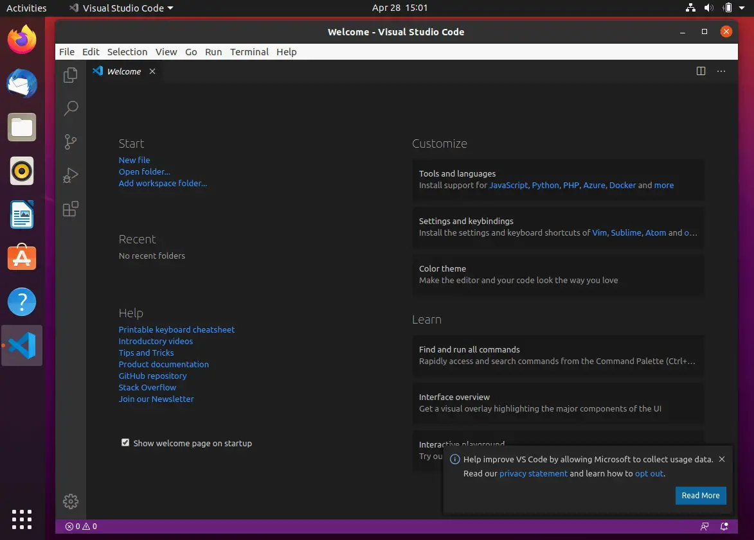Open the system status menu chevron

tap(742, 8)
